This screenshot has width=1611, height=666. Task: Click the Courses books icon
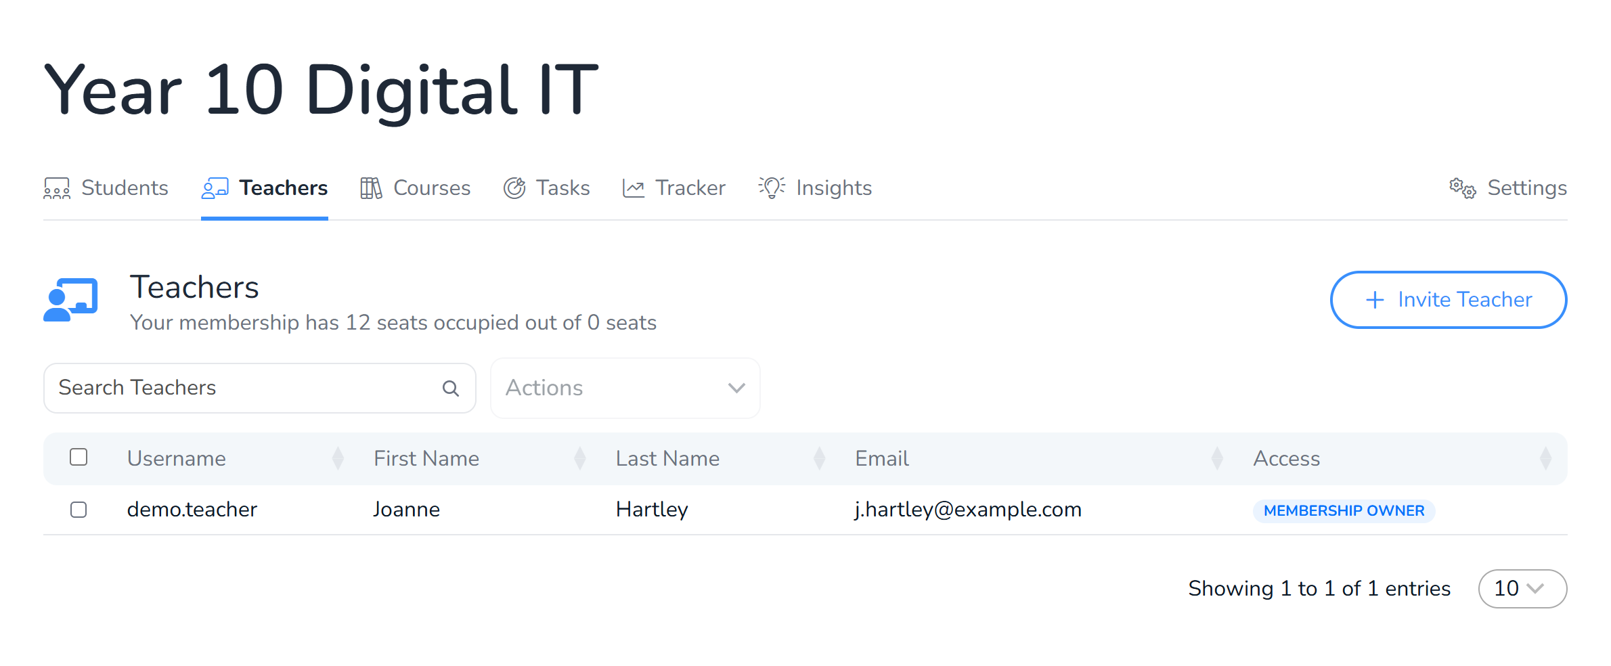pyautogui.click(x=371, y=188)
